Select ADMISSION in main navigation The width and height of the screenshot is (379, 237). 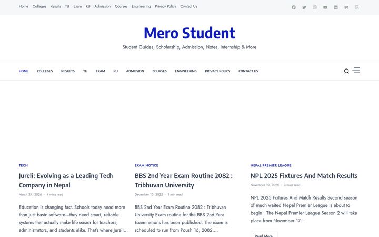(x=135, y=71)
